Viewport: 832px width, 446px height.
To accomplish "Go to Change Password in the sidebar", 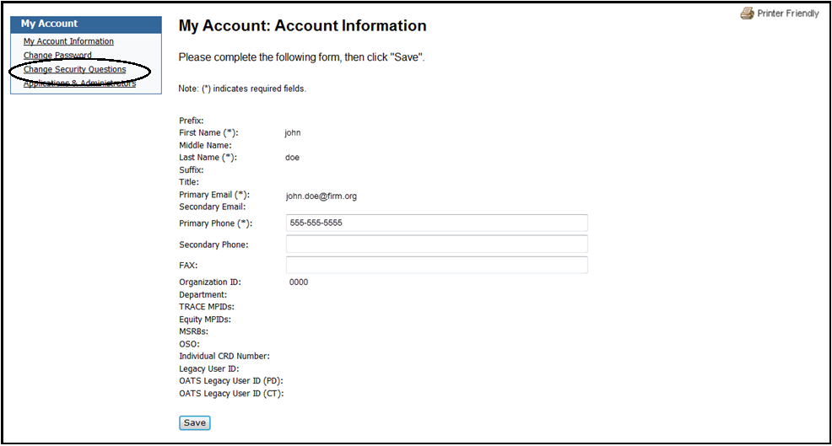I will pyautogui.click(x=57, y=56).
